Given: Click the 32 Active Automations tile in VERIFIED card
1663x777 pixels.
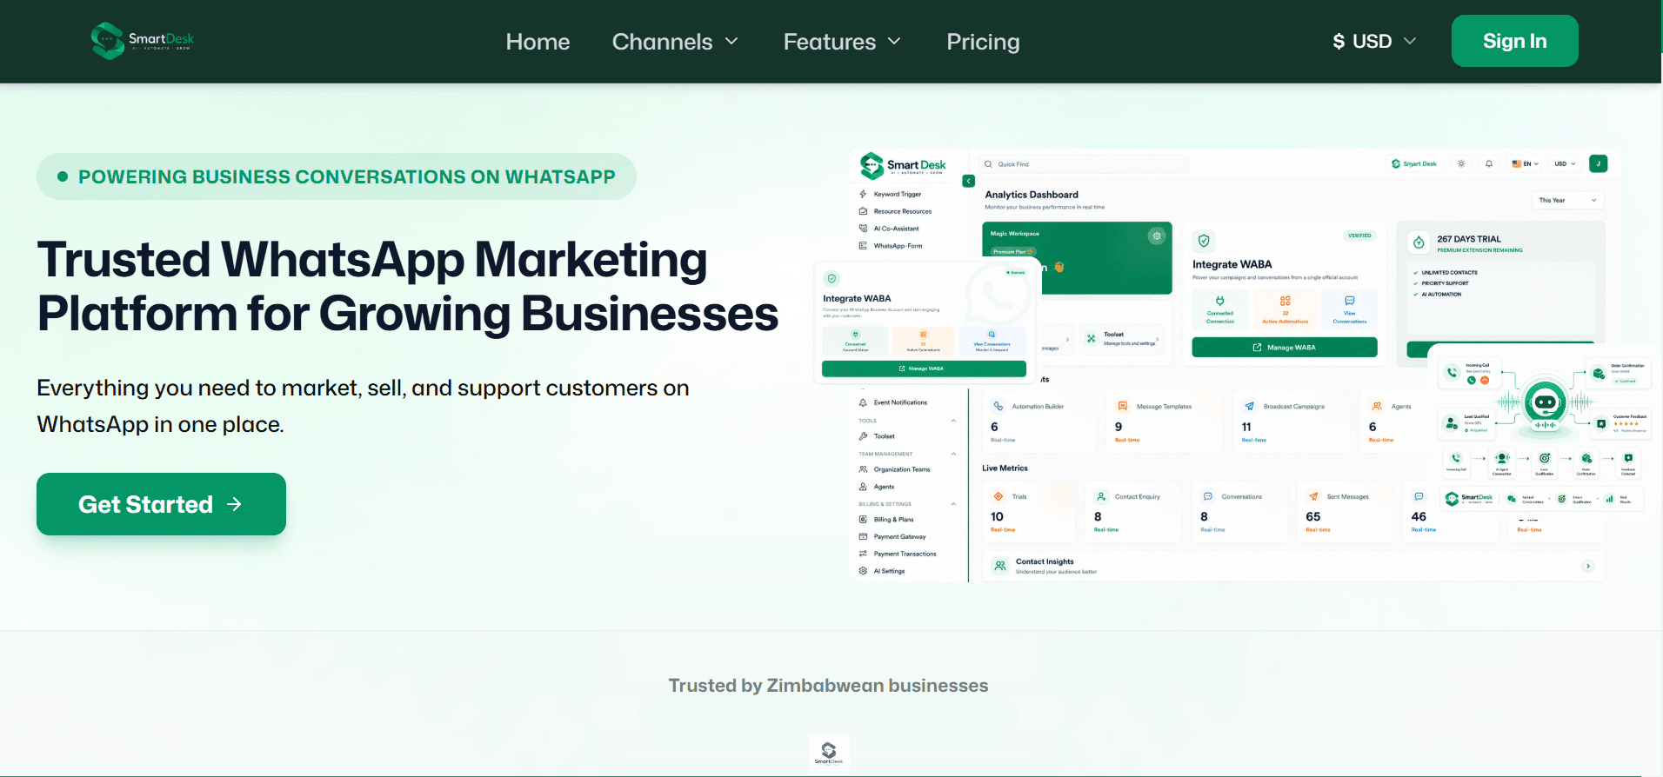Looking at the screenshot, I should pos(1286,309).
